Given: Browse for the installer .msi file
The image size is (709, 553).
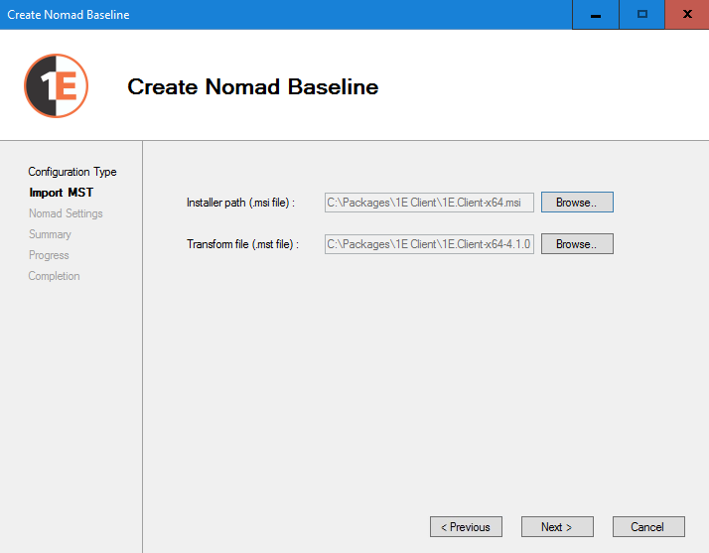Looking at the screenshot, I should point(577,203).
